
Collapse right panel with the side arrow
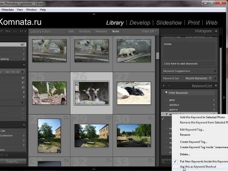pyautogui.click(x=224, y=97)
